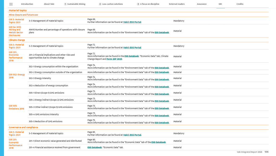276x156 pixels.
Task: Click Vale's ESG Portal link under Climate change
Action: [x=132, y=48]
